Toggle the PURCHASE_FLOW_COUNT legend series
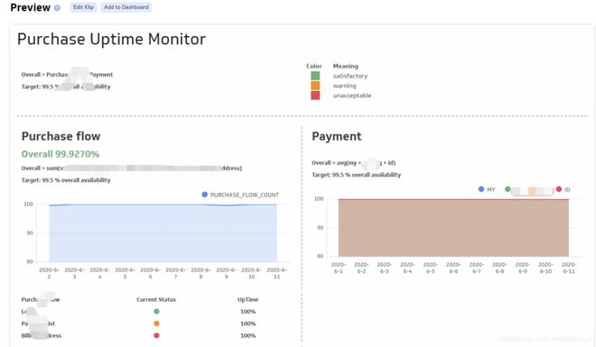This screenshot has height=347, width=596. [240, 195]
